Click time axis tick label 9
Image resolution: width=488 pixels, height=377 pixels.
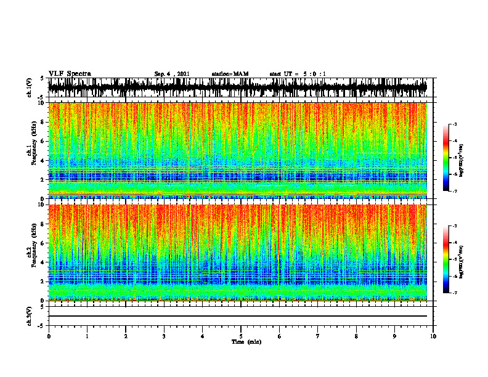pyautogui.click(x=394, y=336)
